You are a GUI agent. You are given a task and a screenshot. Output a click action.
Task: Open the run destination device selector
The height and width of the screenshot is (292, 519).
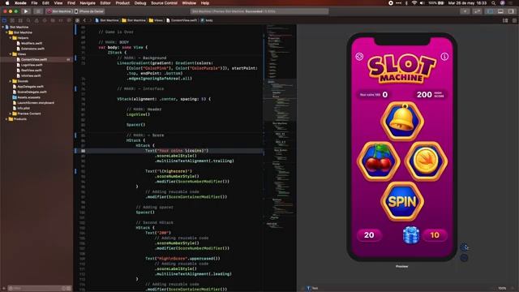89,11
